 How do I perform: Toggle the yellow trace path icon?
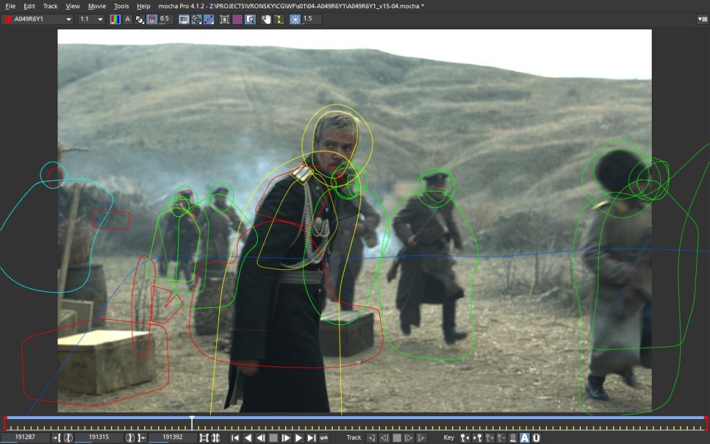coord(279,19)
